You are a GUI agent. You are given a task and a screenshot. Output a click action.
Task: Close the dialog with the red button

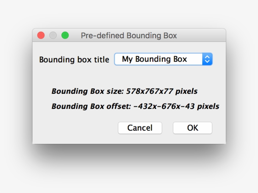[41, 35]
